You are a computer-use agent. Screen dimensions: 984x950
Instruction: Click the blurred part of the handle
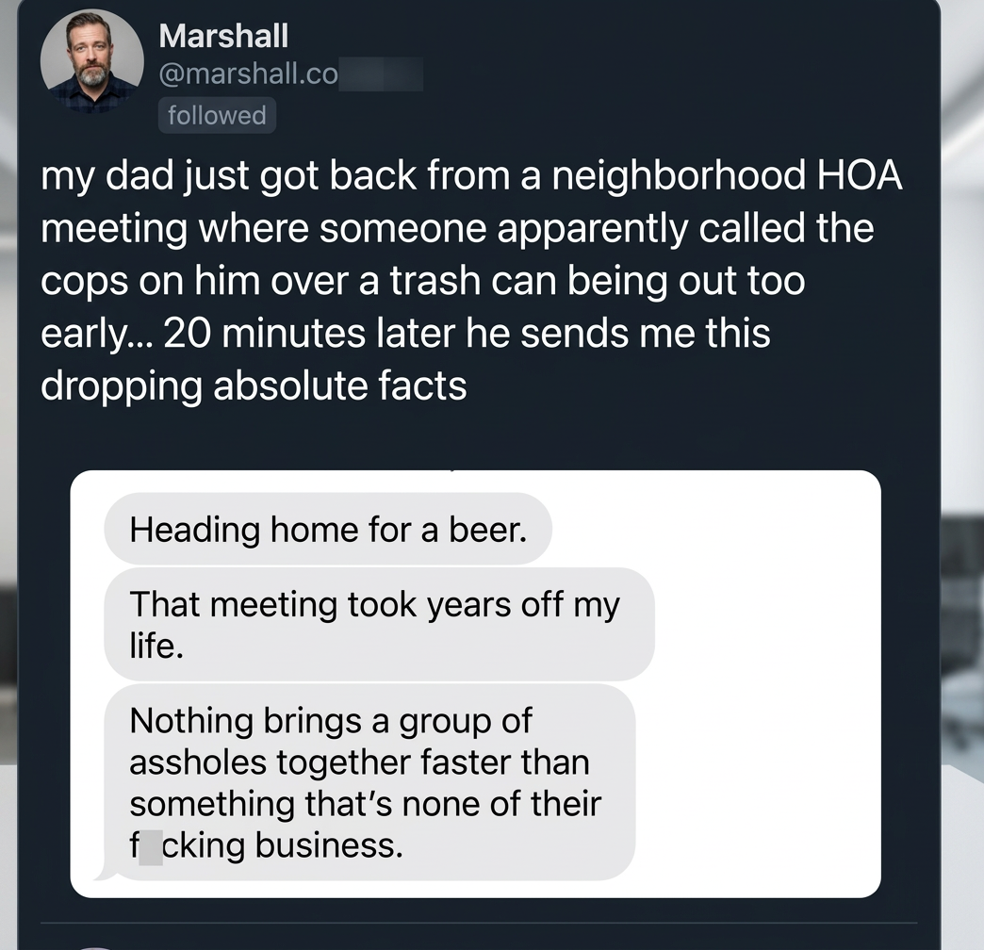[380, 74]
